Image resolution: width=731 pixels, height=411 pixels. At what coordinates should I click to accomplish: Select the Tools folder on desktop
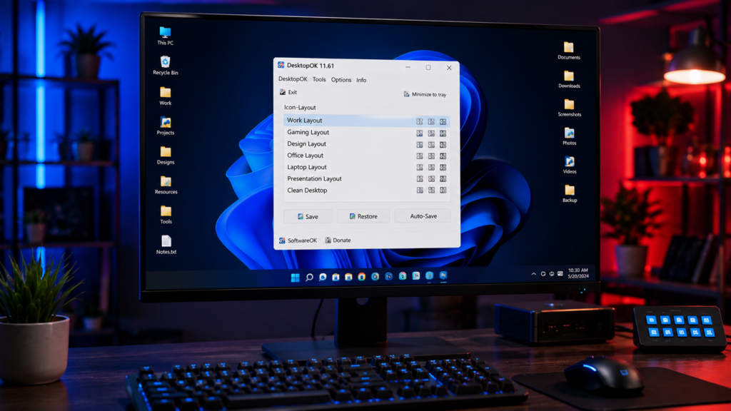(166, 215)
